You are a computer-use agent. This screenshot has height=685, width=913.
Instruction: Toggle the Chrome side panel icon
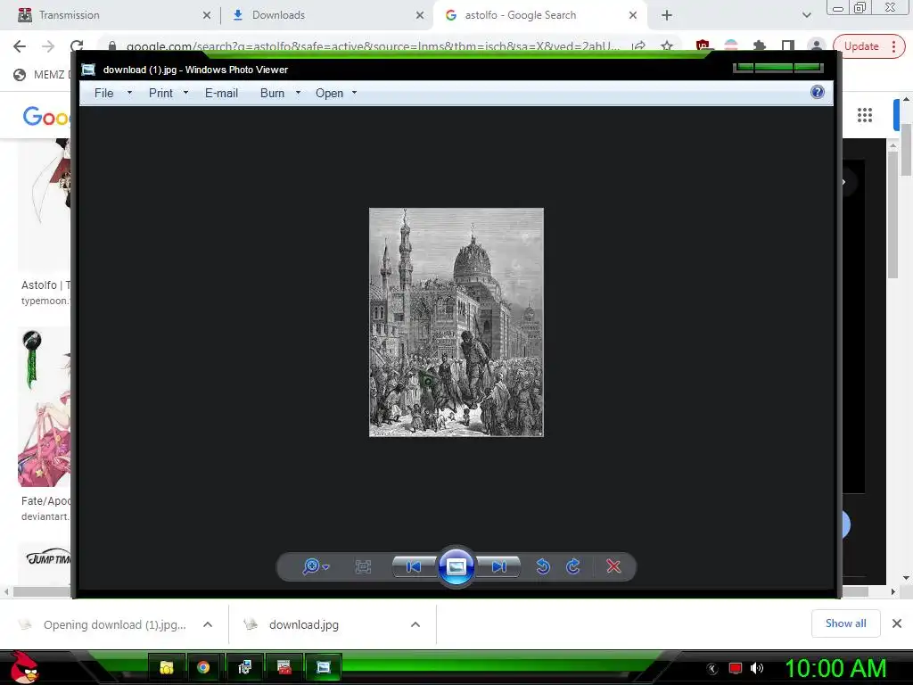[x=788, y=46]
